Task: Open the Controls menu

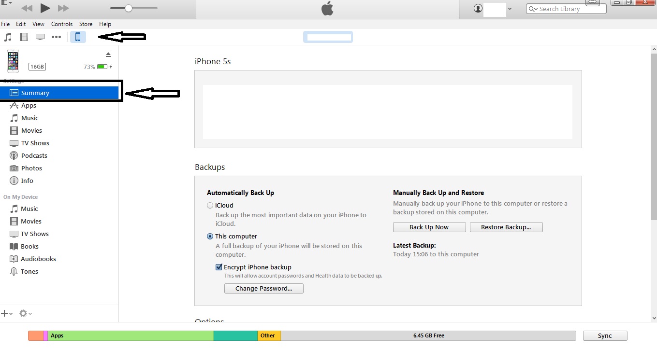Action: click(x=62, y=24)
